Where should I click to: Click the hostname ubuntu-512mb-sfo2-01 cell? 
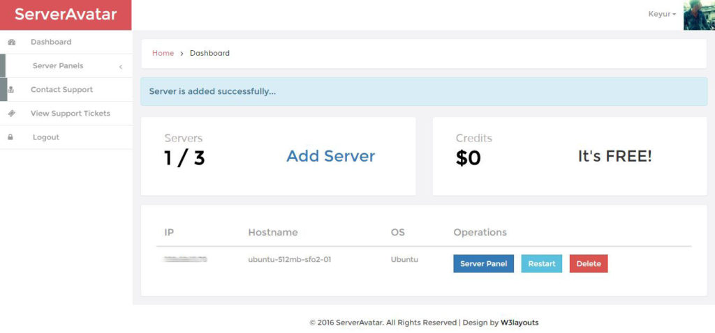point(290,260)
